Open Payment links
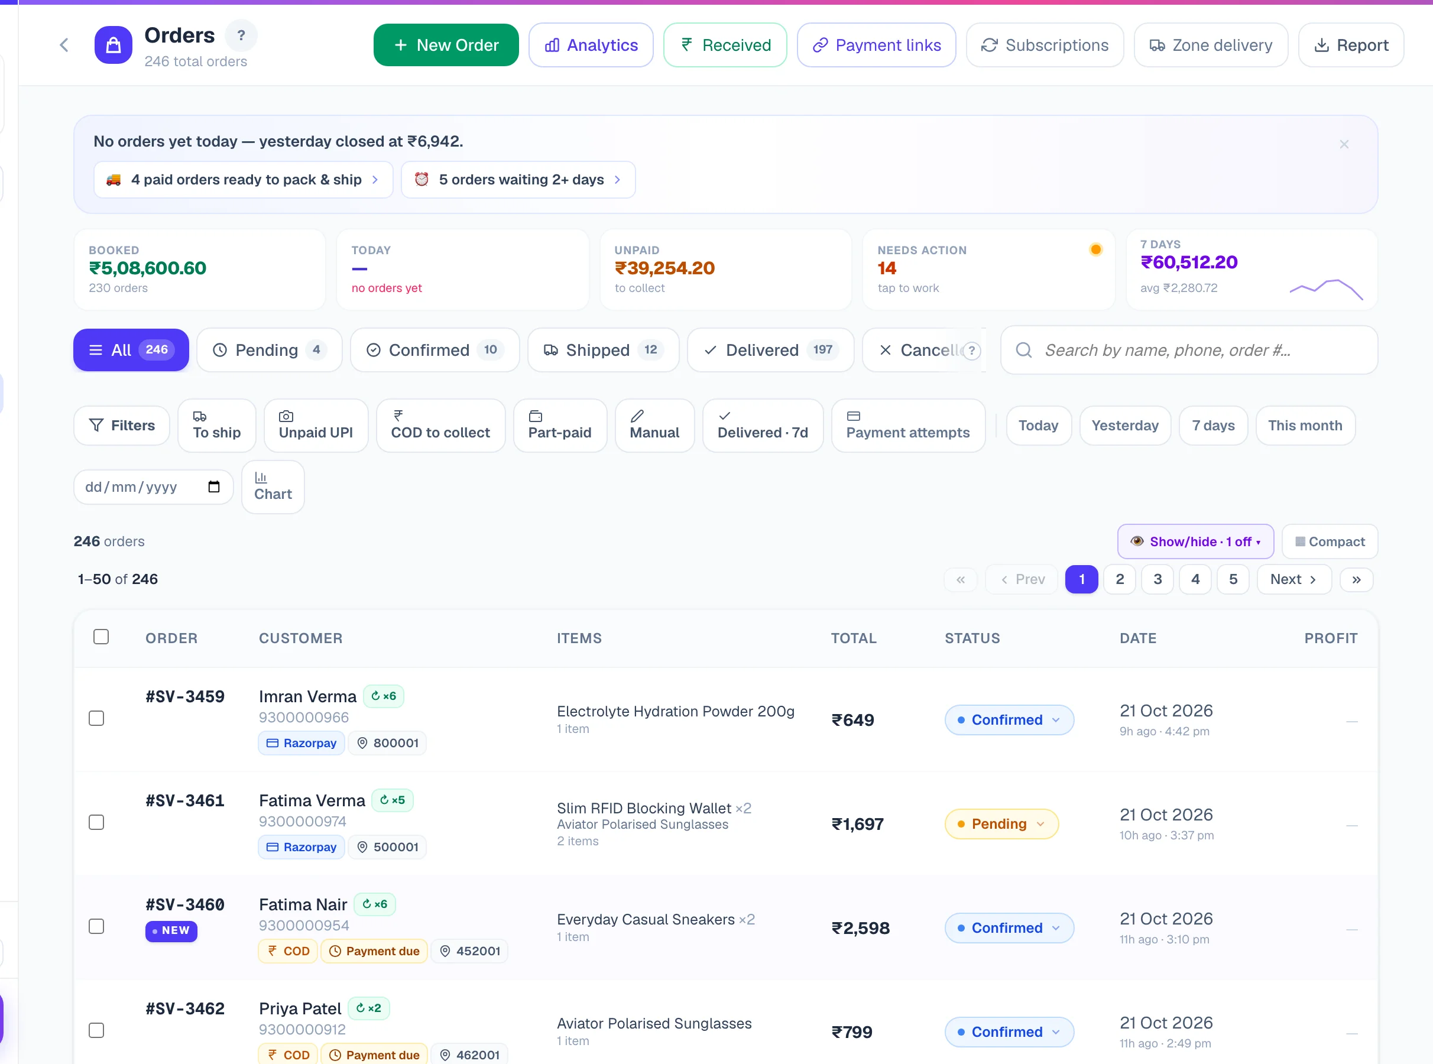Screen dimensions: 1433x1064 (x=876, y=45)
